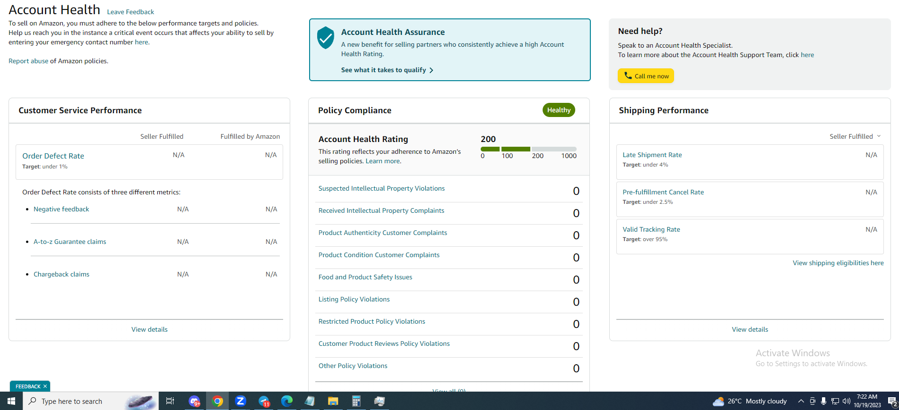Open Telegram from the taskbar
This screenshot has height=410, width=899.
pyautogui.click(x=264, y=401)
